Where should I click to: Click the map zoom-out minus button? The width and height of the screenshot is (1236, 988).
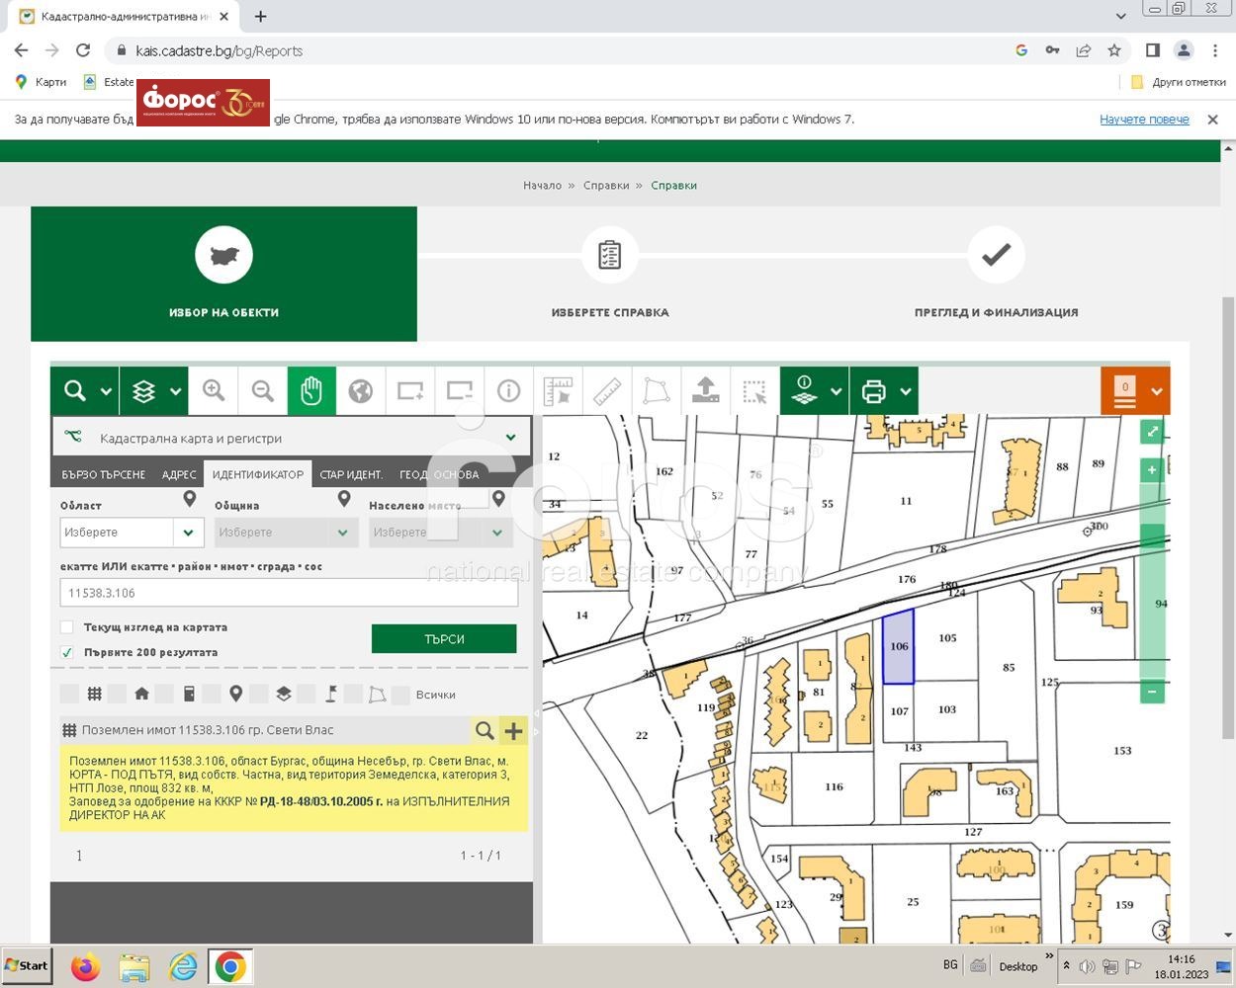coord(1152,692)
